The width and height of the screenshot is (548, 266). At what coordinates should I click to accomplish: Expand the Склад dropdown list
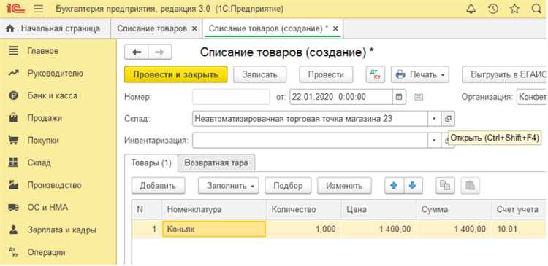[434, 119]
